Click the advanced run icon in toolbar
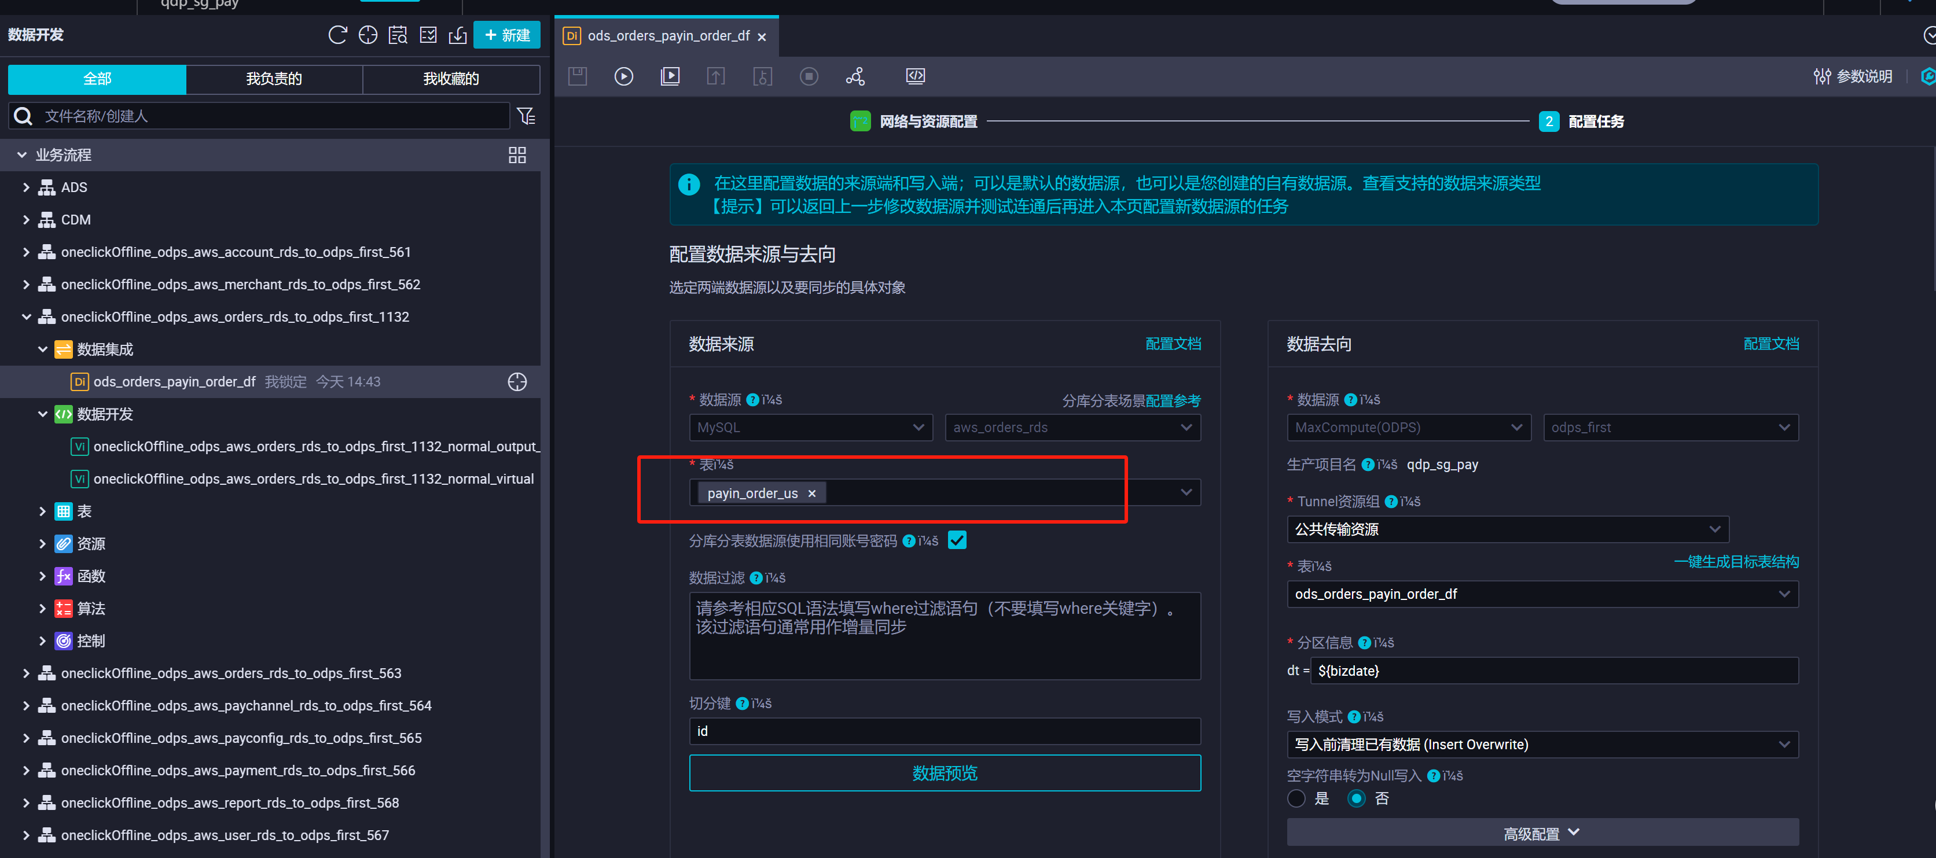1936x858 pixels. click(670, 76)
